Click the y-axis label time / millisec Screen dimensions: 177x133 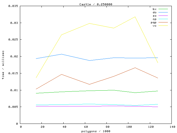coord(3,65)
